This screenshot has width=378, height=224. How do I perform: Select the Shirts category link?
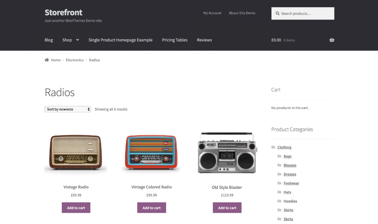(x=288, y=210)
